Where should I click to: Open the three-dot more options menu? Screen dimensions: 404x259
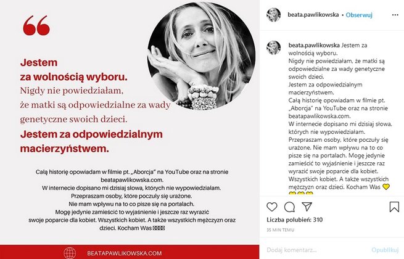pos(395,15)
